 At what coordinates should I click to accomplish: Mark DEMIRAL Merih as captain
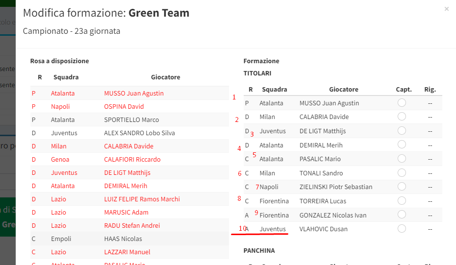[402, 145]
